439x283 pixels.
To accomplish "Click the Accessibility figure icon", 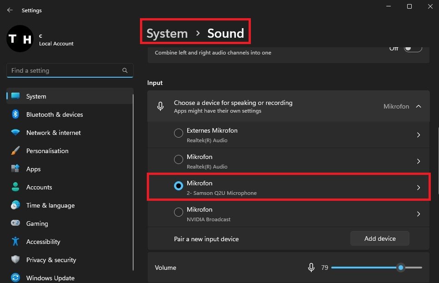I will pos(15,242).
